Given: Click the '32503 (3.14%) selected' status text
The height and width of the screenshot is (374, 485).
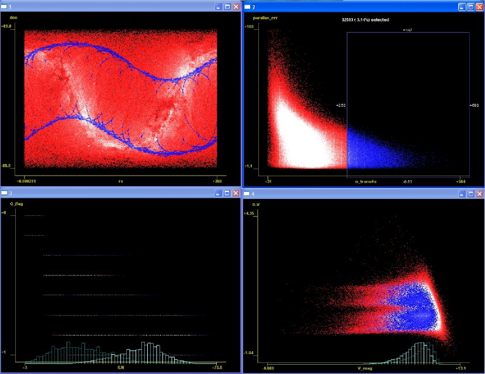Looking at the screenshot, I should [x=365, y=20].
